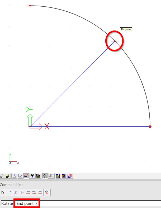
Task: Pick the Midpoint snap marker on the arc
Action: (x=115, y=41)
